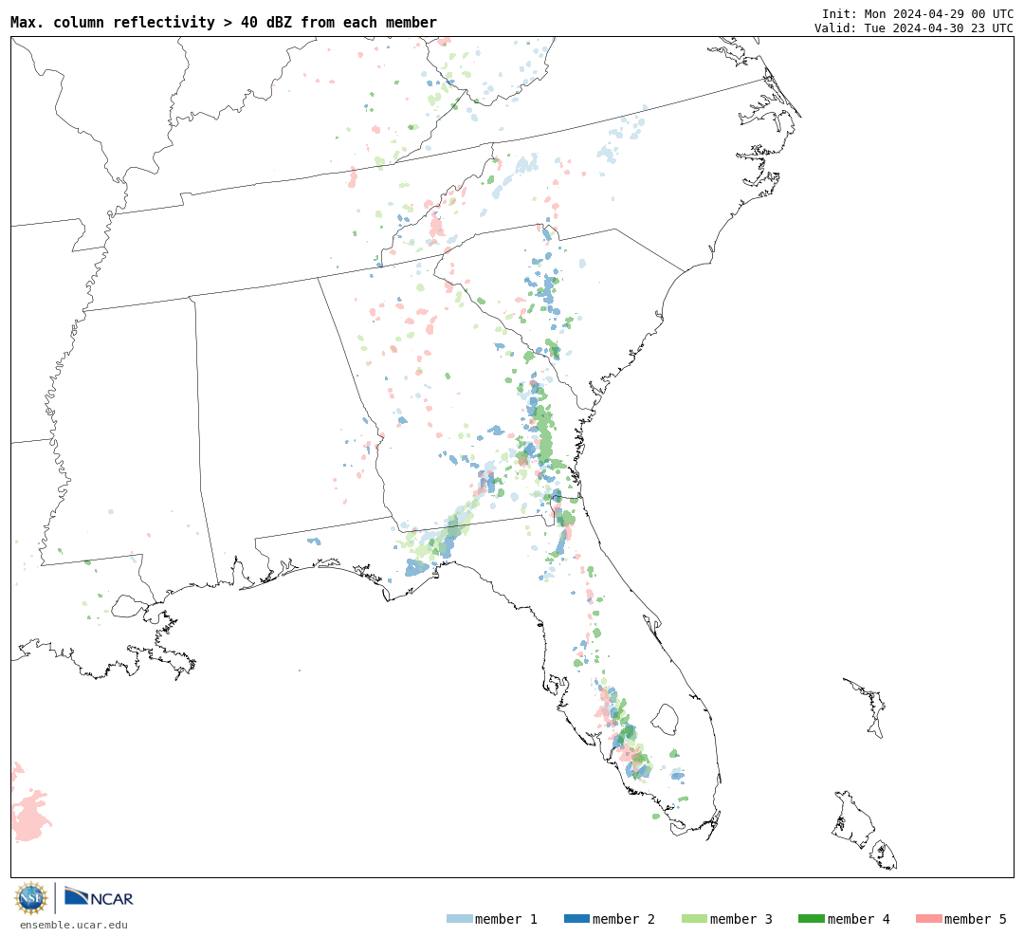
Task: Click the 'Valid: Tue 2024-04-30 23 UTC' text
Action: (x=914, y=28)
